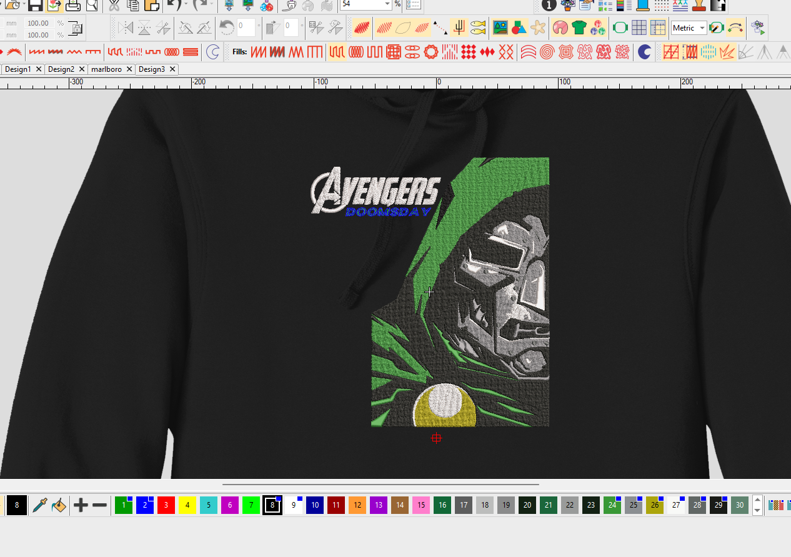Toggle Show Bitmaps picture icon

[x=500, y=27]
